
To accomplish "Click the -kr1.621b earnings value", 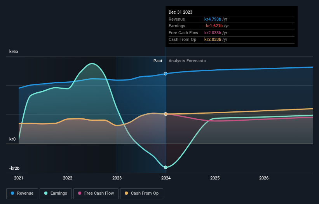I will click(213, 26).
